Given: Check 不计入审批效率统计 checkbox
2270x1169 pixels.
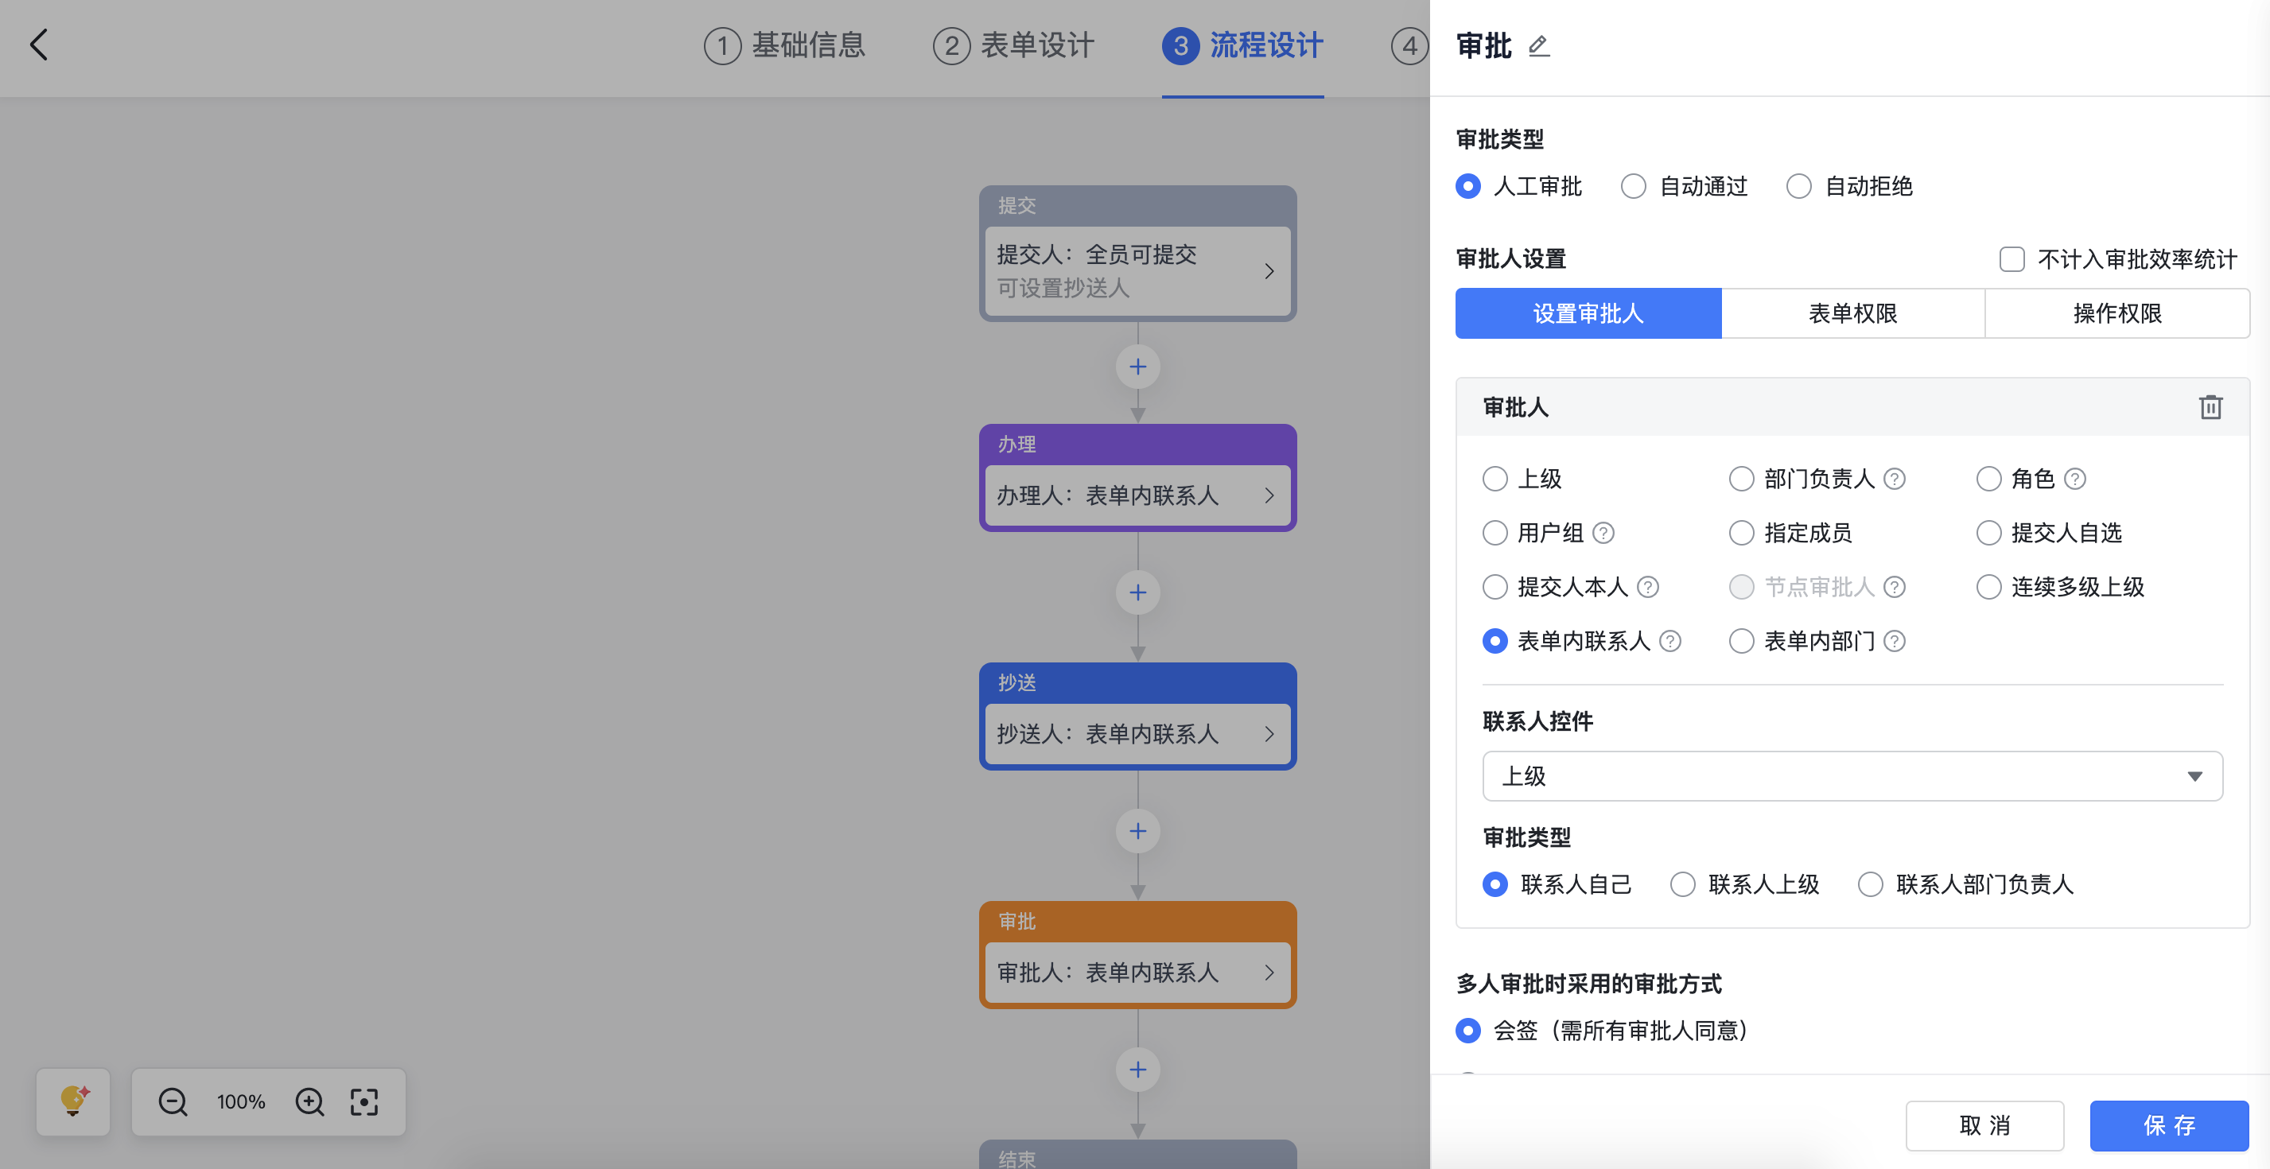Looking at the screenshot, I should [2012, 259].
